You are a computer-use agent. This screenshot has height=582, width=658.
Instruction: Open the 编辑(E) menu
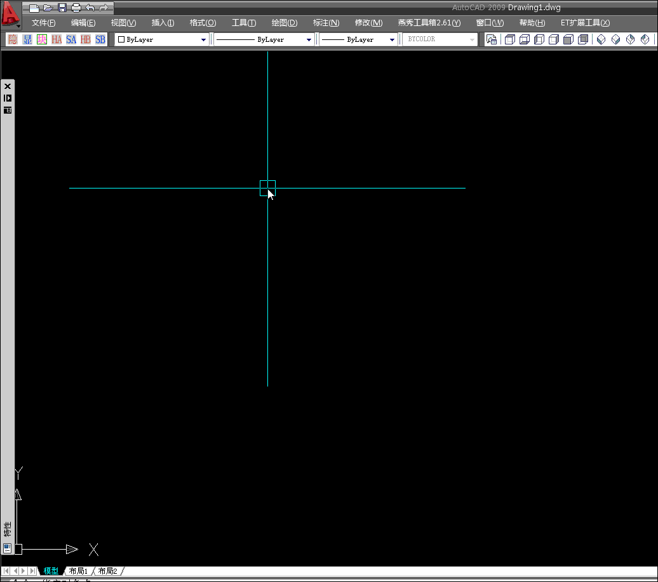pyautogui.click(x=83, y=23)
